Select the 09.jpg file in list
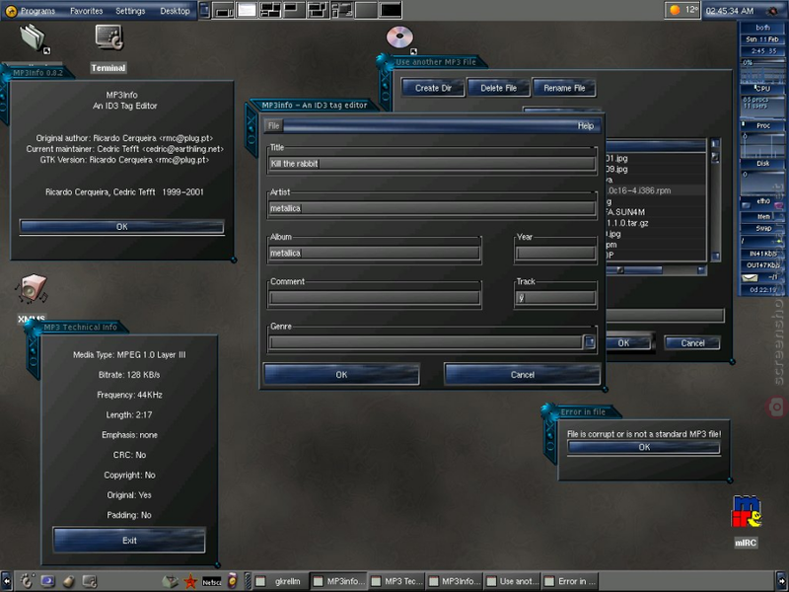 coord(656,169)
